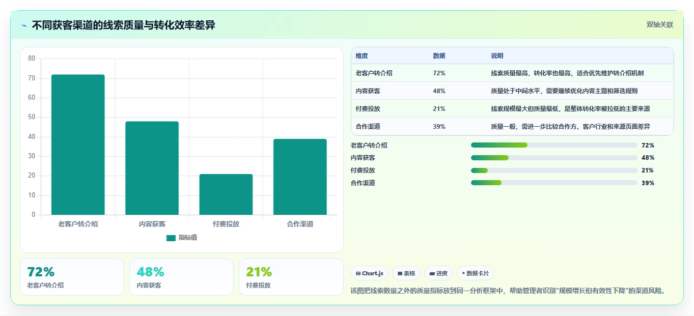Click the 老客户转介绍 bar in the chart
694x316 pixels.
[78, 145]
